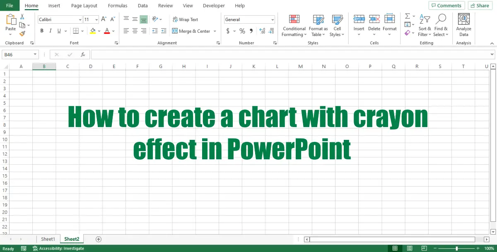Screen dimensions: 497x252
Task: Top align cell contents
Action: pyautogui.click(x=126, y=19)
